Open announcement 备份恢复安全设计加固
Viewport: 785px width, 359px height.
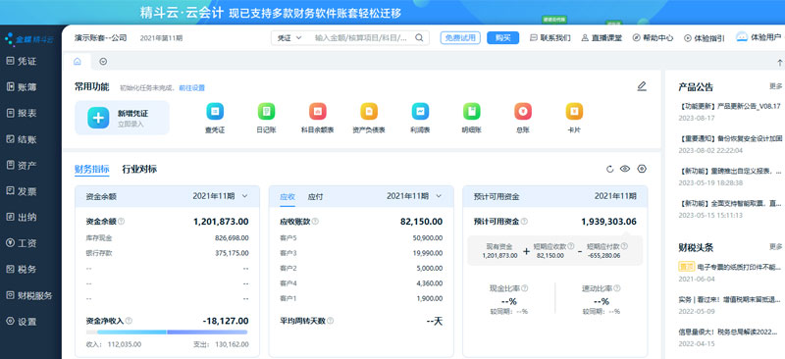click(730, 138)
